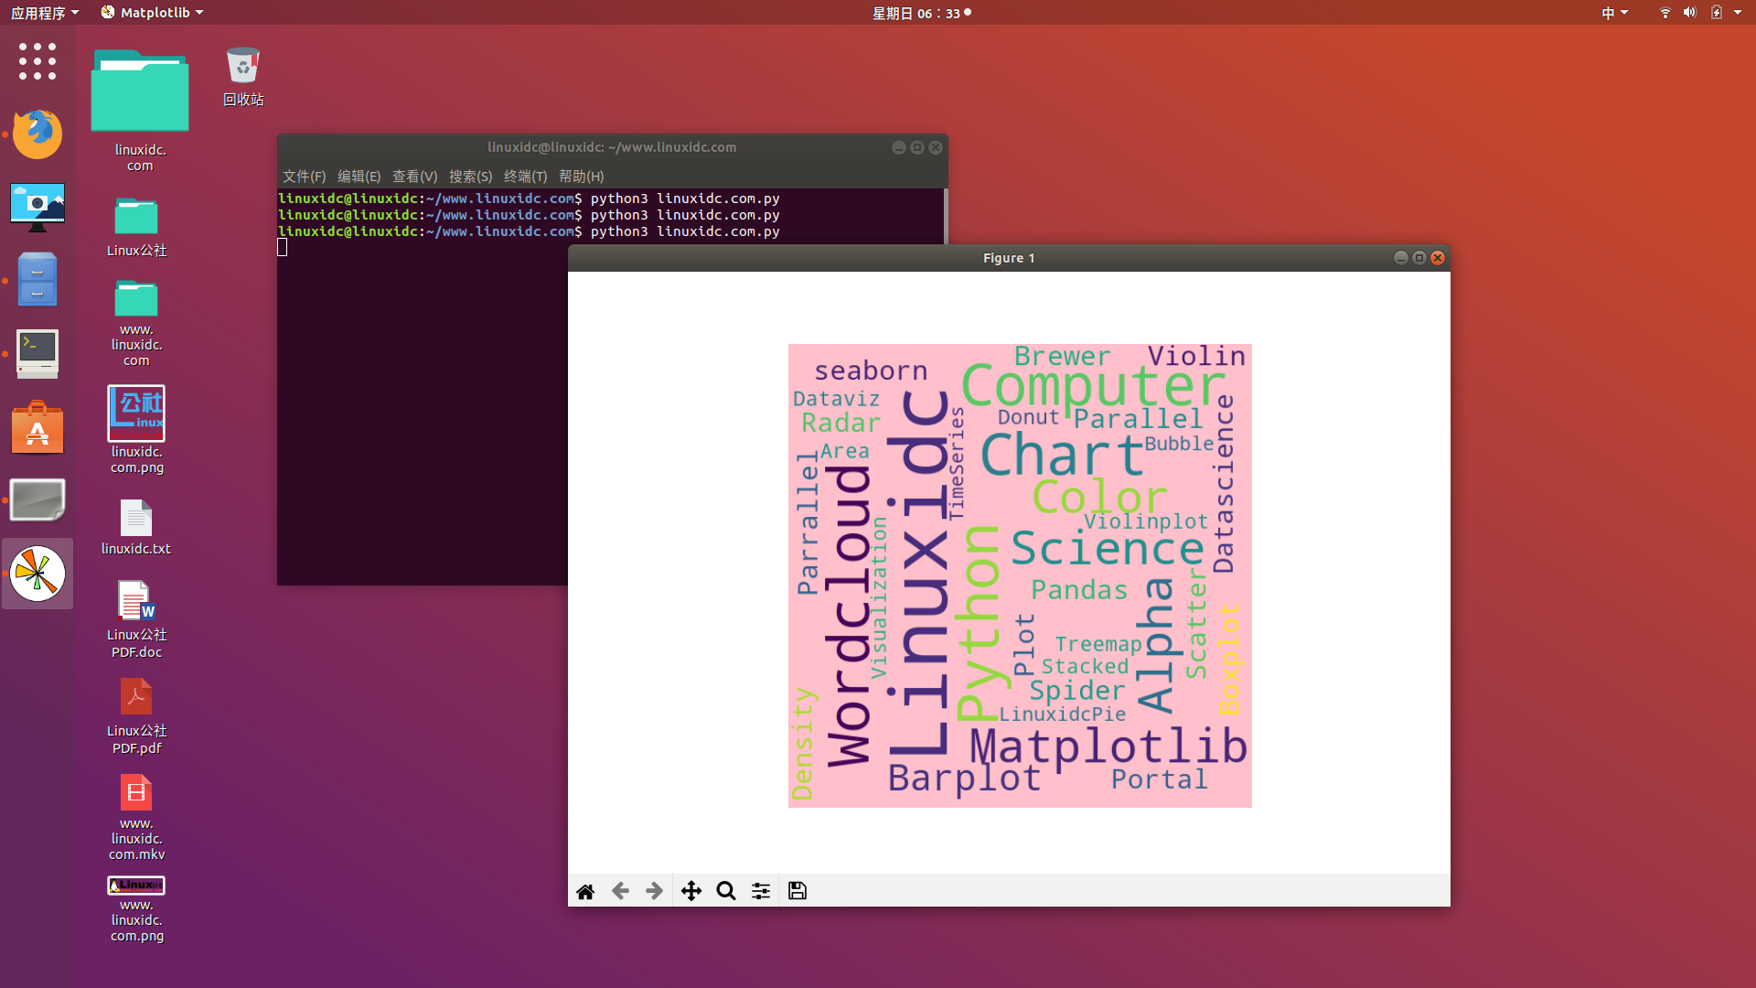The image size is (1756, 988).
Task: Open the battery status tray icon
Action: (x=1716, y=13)
